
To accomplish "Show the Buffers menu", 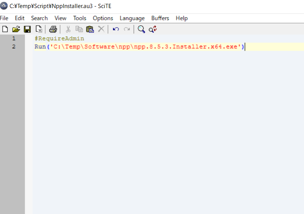I will click(x=160, y=18).
